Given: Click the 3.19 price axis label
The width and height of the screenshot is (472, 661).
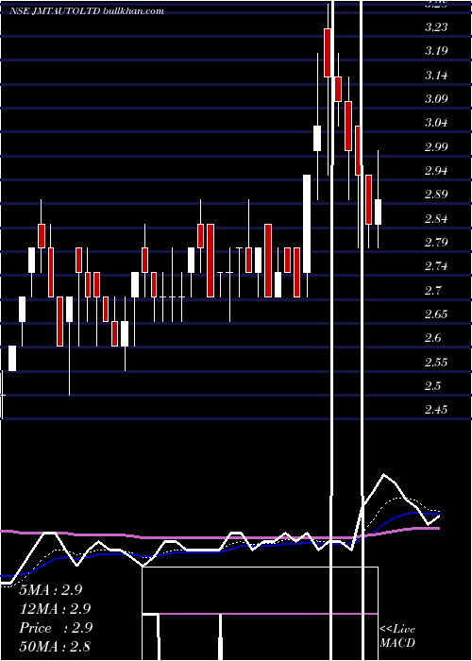Looking at the screenshot, I should (436, 51).
